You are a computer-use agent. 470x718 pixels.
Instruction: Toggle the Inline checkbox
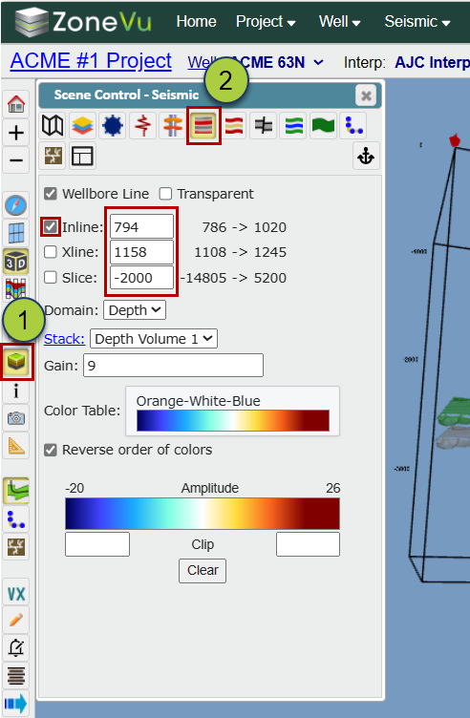coord(51,226)
